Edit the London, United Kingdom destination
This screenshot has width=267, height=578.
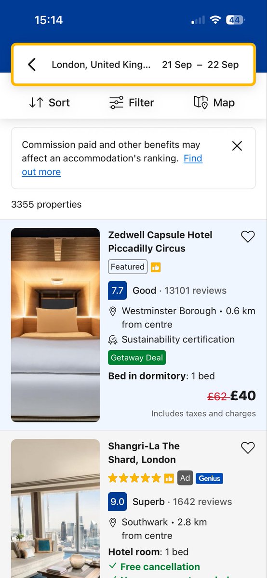click(101, 65)
